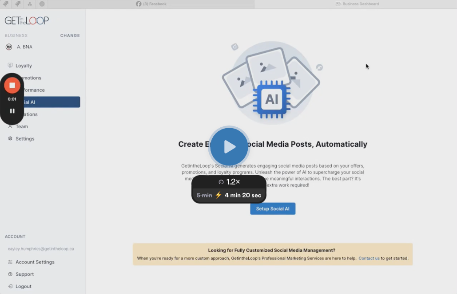
Task: Click the Facebook icon in the browser tab
Action: (139, 4)
